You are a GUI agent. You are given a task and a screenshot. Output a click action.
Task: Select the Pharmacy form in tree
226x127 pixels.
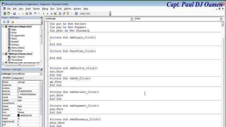(x=15, y=45)
